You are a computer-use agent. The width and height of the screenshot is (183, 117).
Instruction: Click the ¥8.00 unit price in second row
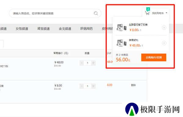click(58, 85)
